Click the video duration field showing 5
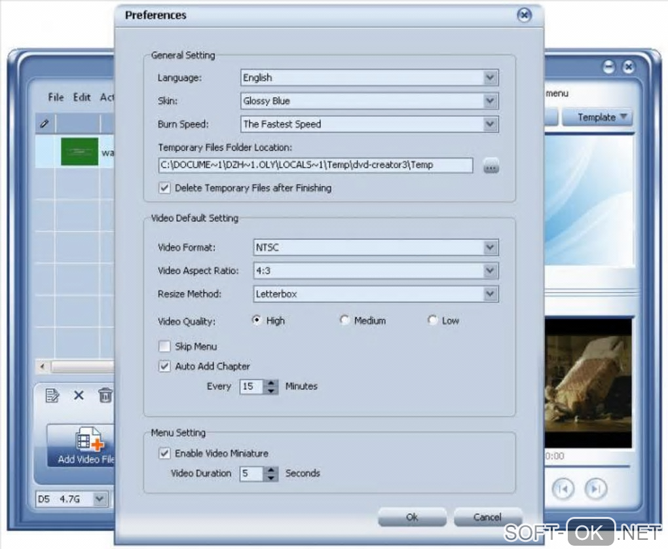 pos(251,474)
